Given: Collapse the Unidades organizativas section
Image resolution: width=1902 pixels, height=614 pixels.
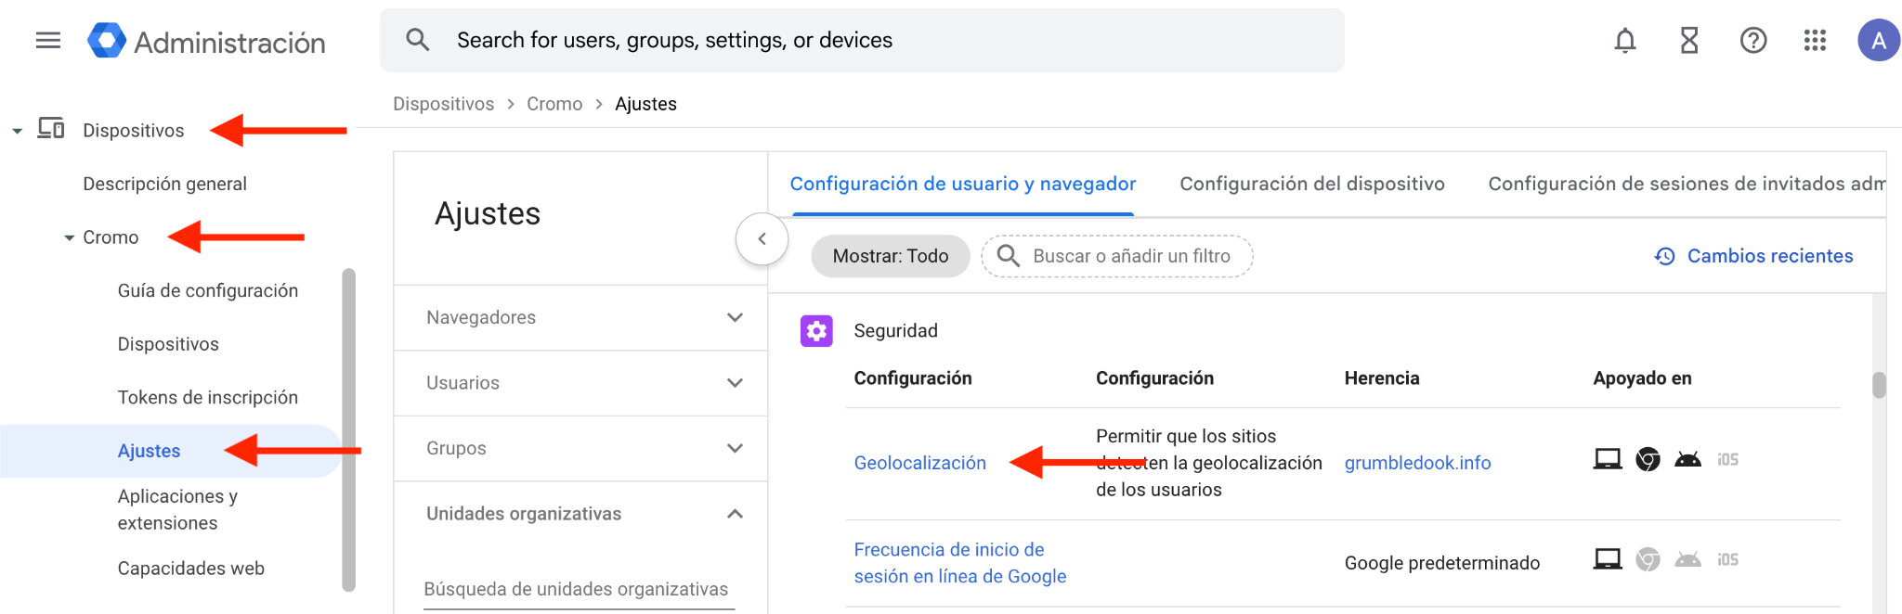Looking at the screenshot, I should (734, 514).
